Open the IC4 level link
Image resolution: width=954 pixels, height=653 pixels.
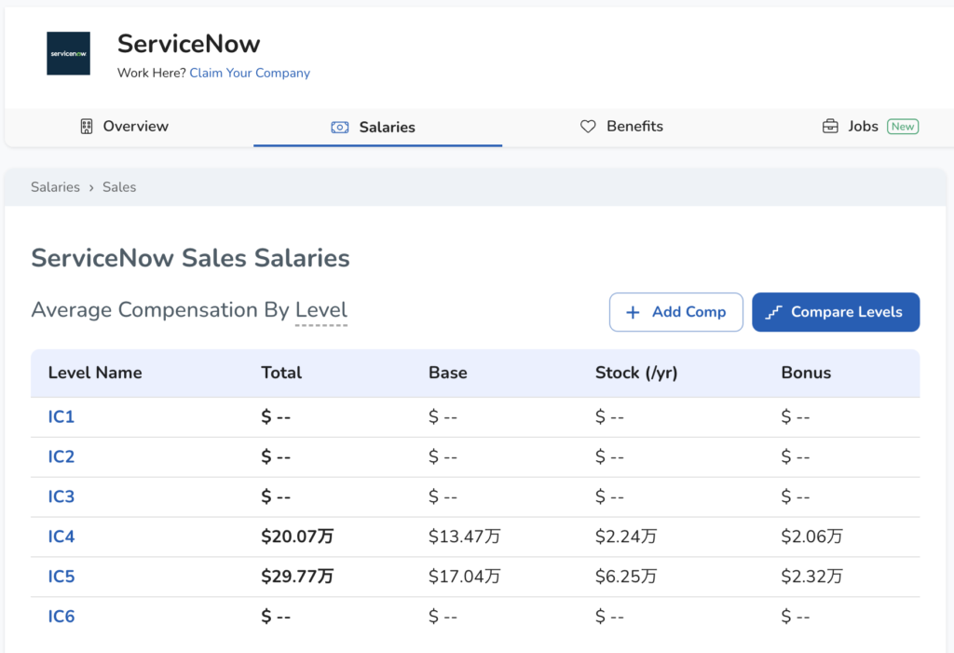(x=61, y=537)
